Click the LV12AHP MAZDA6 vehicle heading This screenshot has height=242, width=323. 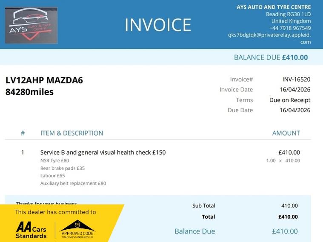click(44, 80)
